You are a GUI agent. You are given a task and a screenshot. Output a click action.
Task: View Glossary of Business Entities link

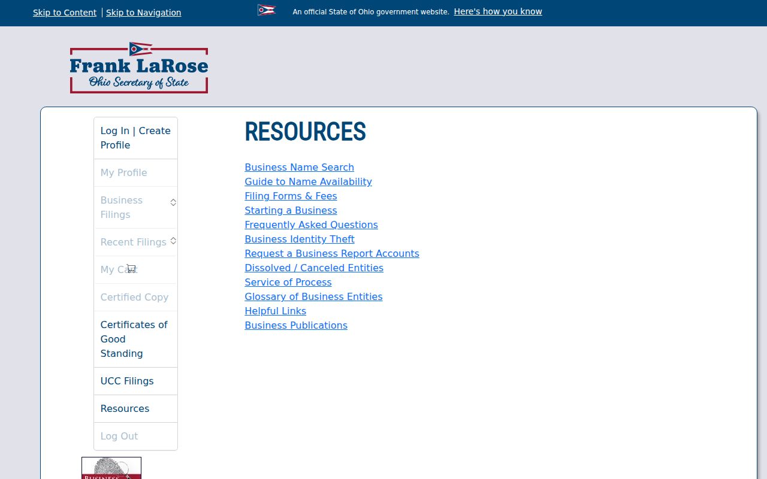click(x=313, y=296)
